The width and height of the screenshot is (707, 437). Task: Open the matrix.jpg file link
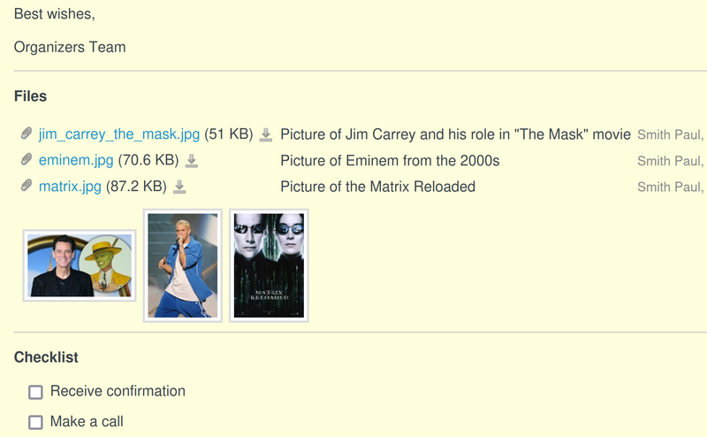[x=70, y=187]
